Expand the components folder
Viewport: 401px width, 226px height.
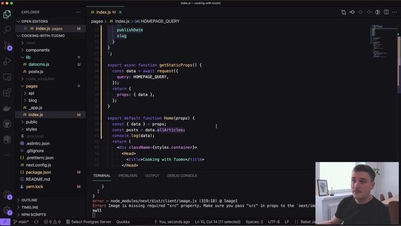[x=50, y=50]
